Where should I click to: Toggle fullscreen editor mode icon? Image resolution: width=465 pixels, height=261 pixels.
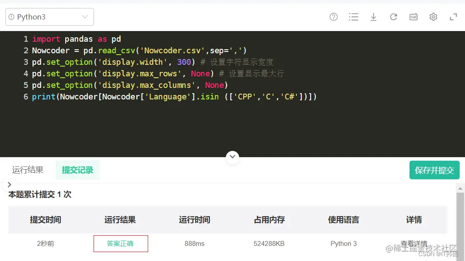453,17
